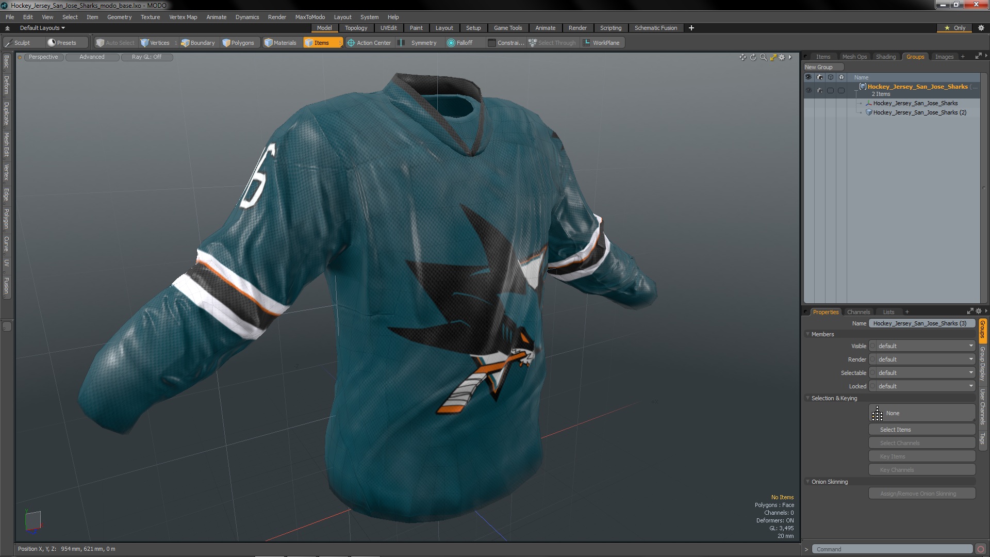Switch to the UVEdit layout tab
Image resolution: width=990 pixels, height=557 pixels.
388,28
